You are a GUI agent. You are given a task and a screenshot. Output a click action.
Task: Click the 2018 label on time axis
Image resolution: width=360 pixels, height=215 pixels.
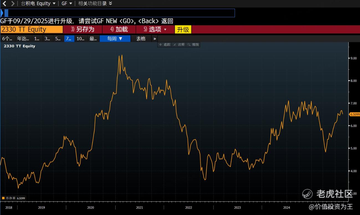9,208
